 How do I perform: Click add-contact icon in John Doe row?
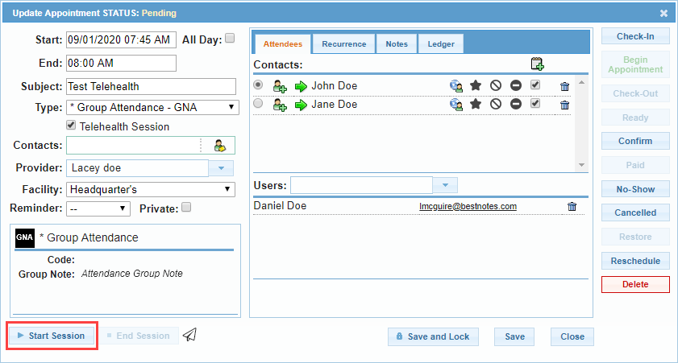280,86
